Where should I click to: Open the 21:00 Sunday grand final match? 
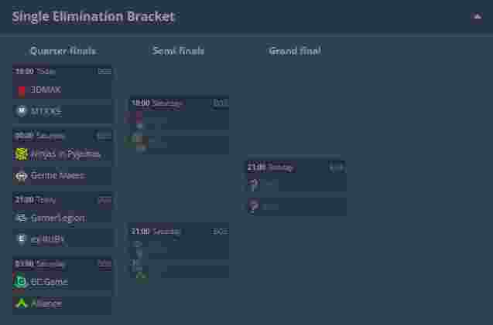click(x=295, y=167)
